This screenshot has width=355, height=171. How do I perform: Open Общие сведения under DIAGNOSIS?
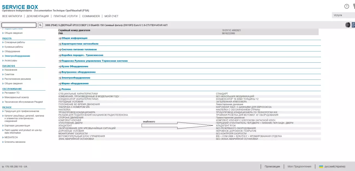coord(13,83)
